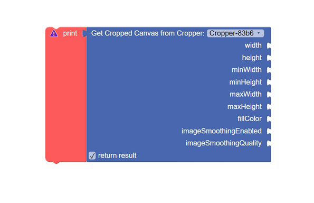Click the width input socket
Image resolution: width=314 pixels, height=203 pixels.
(x=269, y=45)
